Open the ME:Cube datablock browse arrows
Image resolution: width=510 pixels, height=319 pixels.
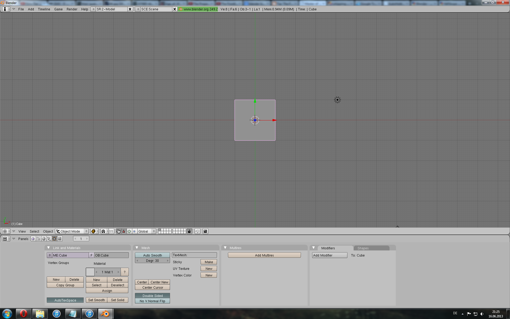pos(49,255)
